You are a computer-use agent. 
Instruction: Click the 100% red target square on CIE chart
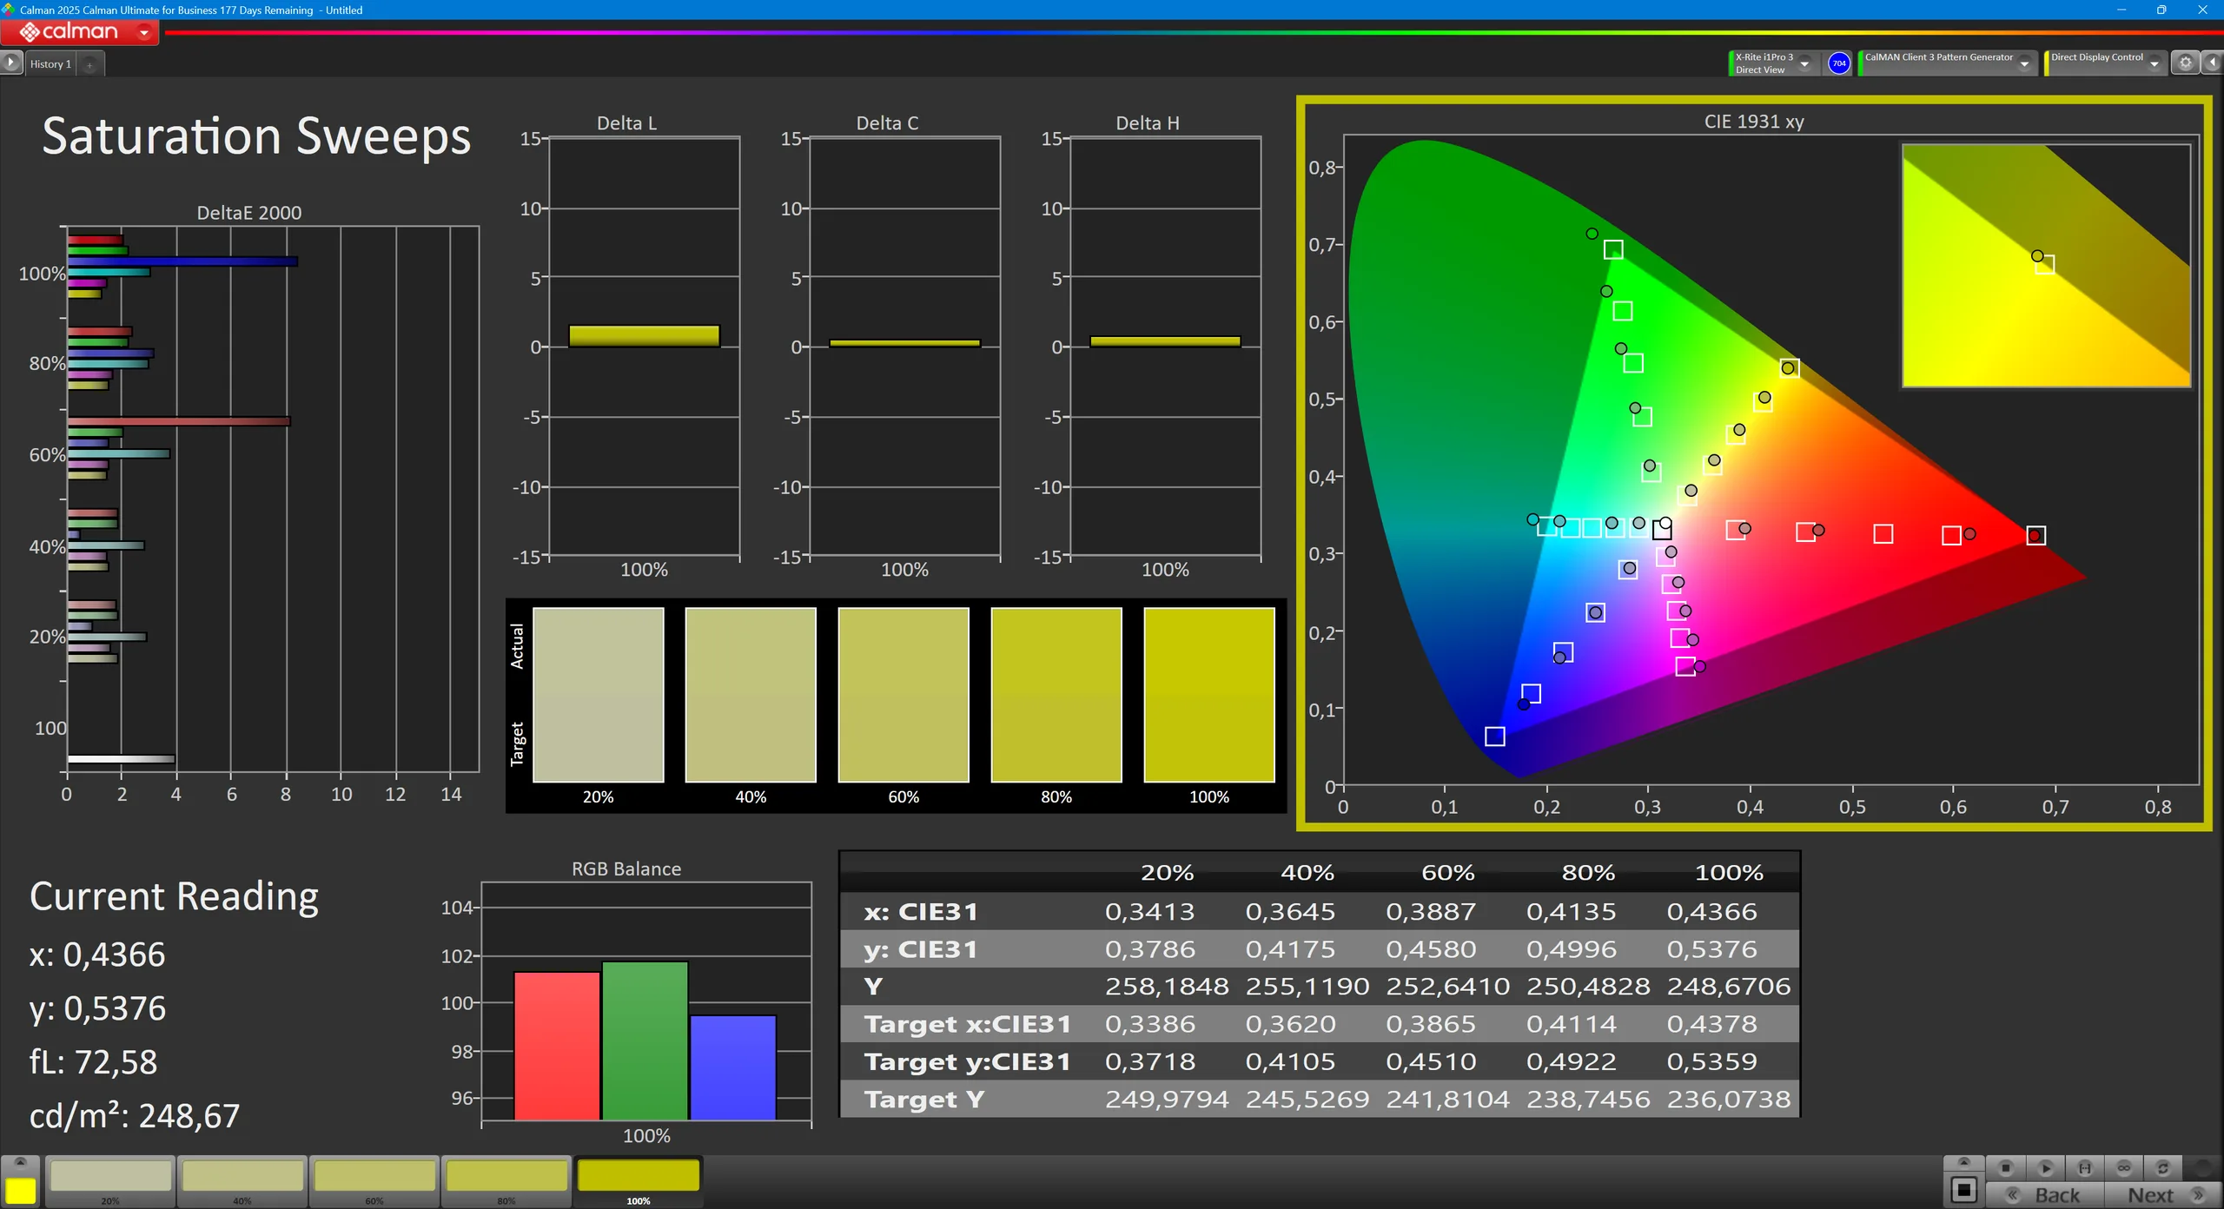pos(2035,535)
